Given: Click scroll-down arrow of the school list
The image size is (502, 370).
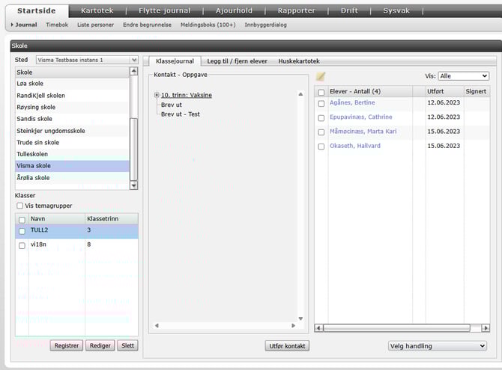Looking at the screenshot, I should (x=134, y=185).
